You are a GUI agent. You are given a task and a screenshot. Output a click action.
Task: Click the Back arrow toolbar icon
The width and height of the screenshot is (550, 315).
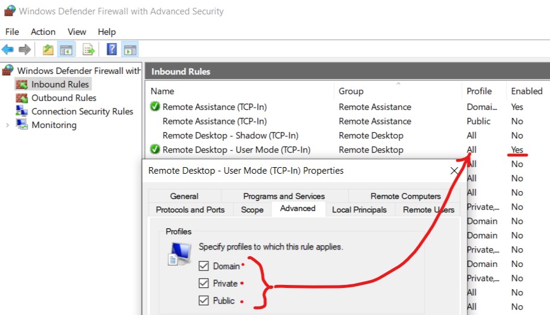coord(8,49)
